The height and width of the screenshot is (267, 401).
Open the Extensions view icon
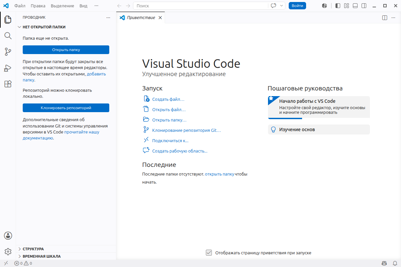point(8,84)
